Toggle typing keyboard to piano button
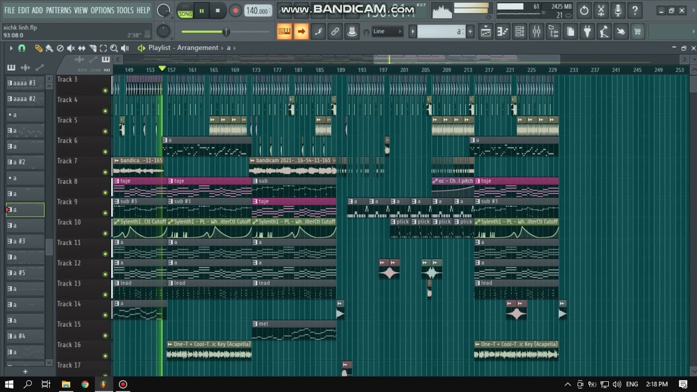 [x=284, y=32]
